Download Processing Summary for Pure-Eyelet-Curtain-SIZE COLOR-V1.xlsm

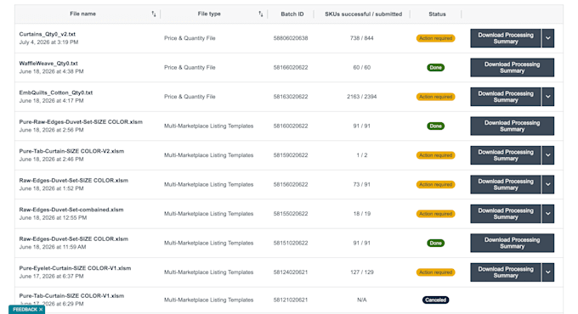tap(506, 272)
